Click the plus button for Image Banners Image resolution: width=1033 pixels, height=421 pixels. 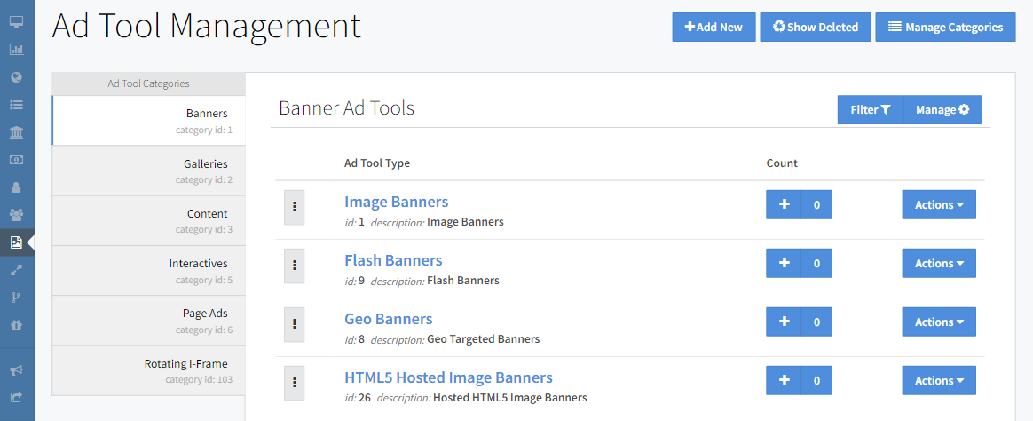point(784,204)
